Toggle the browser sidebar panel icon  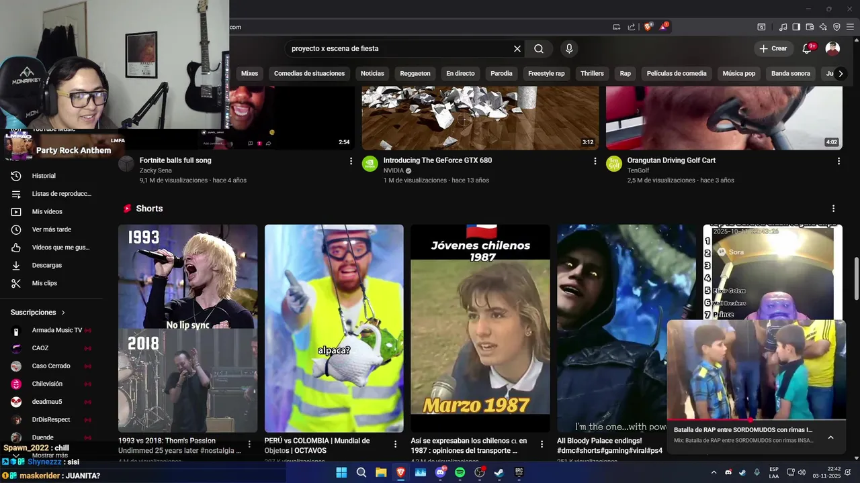(796, 27)
